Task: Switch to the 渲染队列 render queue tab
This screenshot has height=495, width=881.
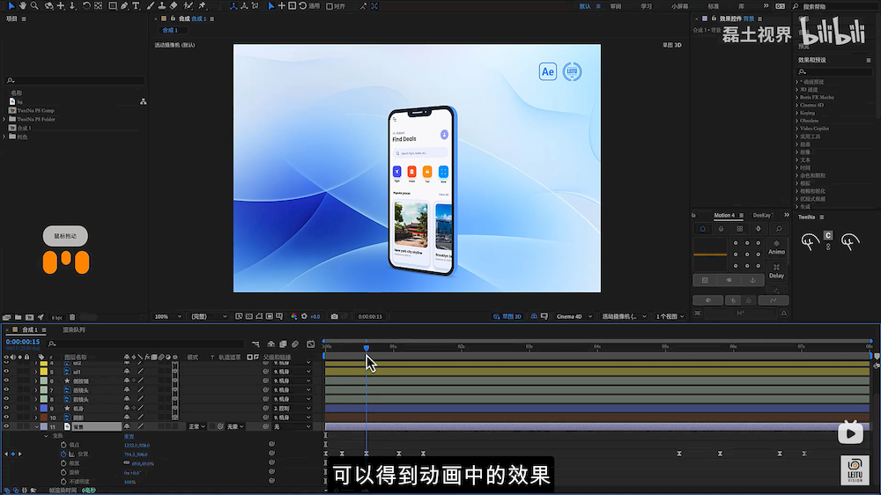Action: pos(74,329)
